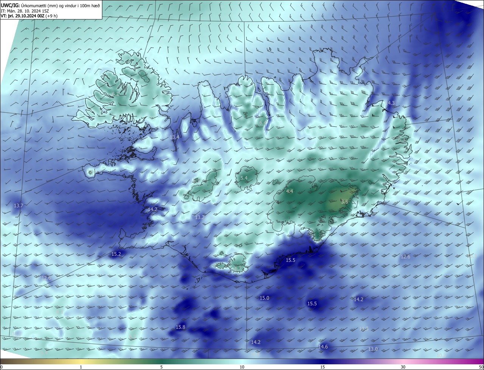Select the 1 tick on the colour scale
Image resolution: width=484 pixels, height=370 pixels.
click(81, 367)
